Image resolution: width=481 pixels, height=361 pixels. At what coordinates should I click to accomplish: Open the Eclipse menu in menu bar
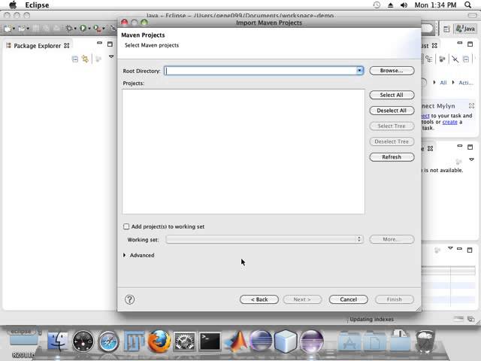tap(37, 5)
